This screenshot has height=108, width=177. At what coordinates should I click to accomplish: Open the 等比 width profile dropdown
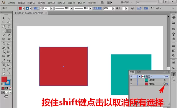71,8
